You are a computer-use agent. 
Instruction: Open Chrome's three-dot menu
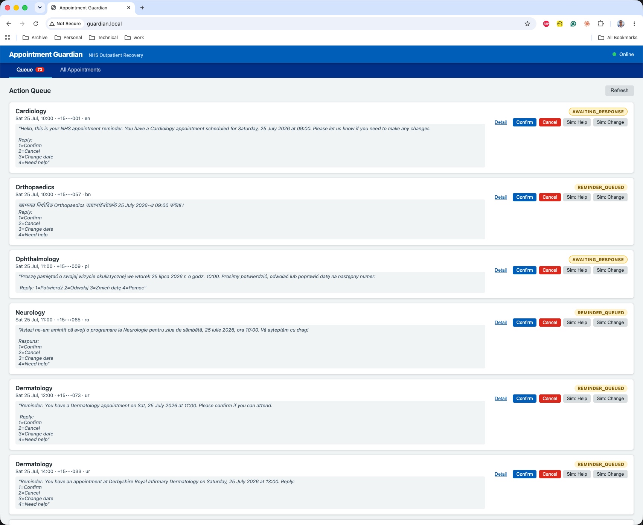[634, 24]
